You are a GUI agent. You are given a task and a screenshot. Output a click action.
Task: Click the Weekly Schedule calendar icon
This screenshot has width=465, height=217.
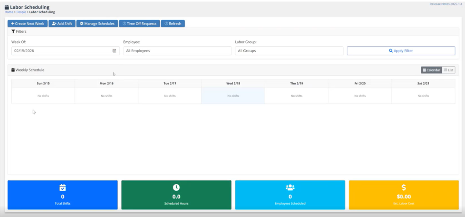13,70
